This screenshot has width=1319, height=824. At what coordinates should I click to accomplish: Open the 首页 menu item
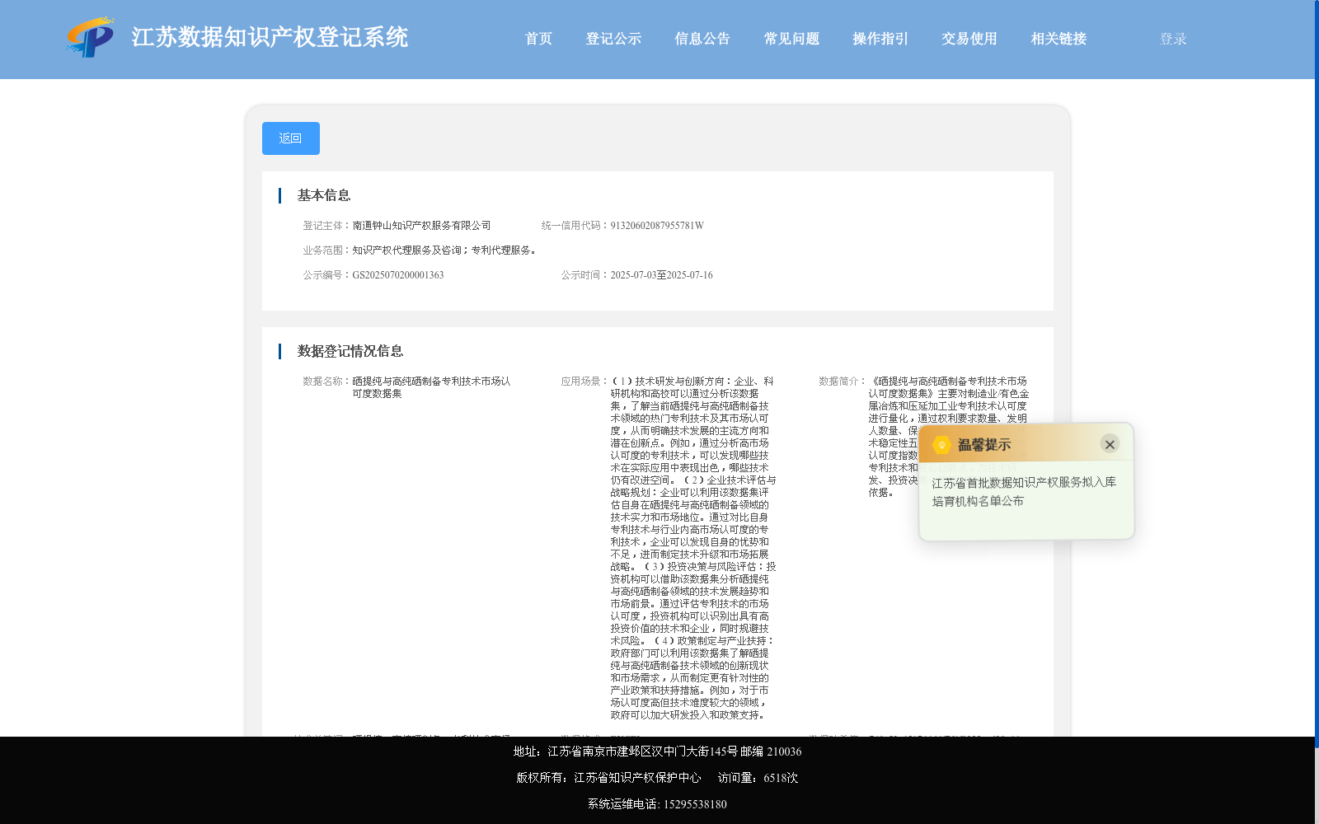(538, 39)
